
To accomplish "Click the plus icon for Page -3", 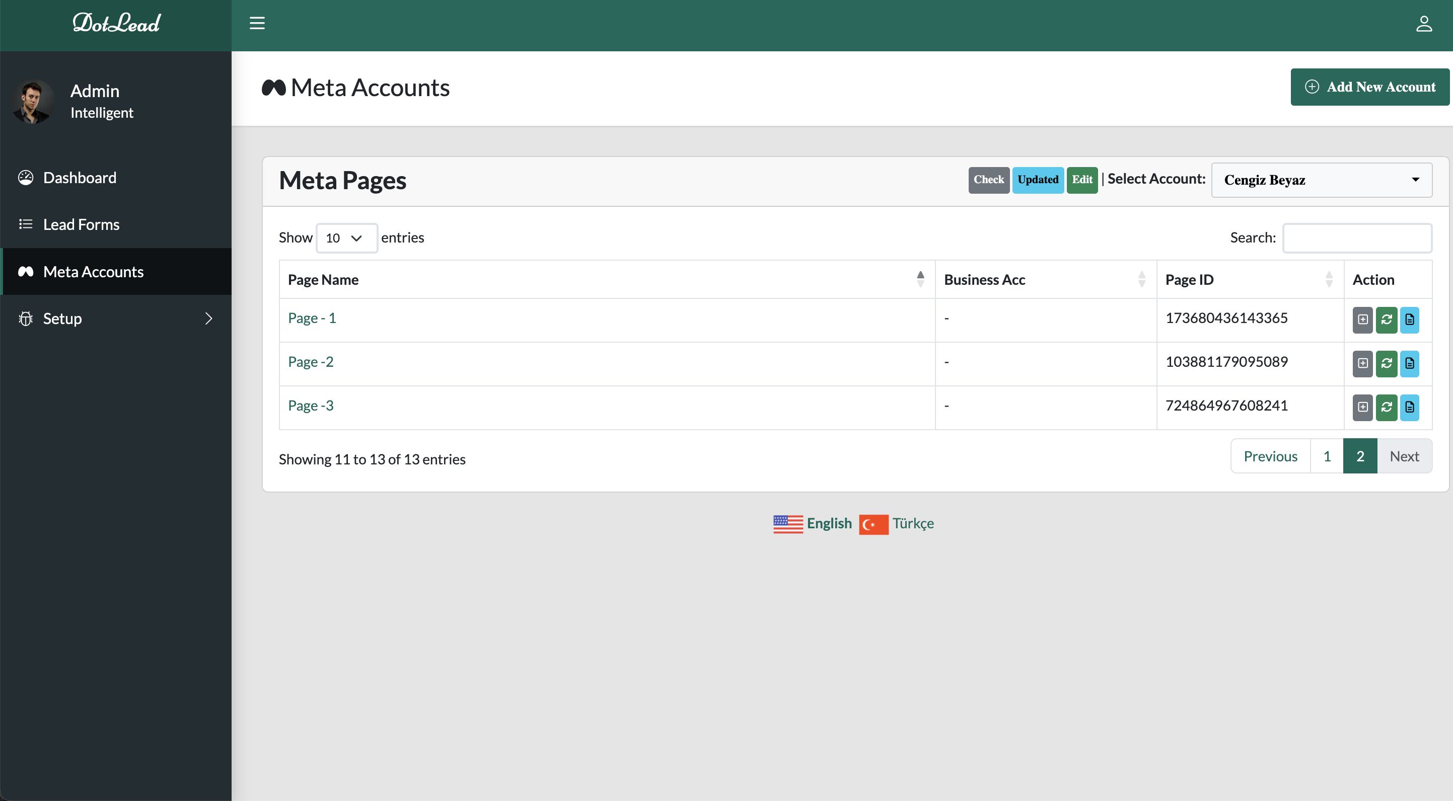I will point(1362,407).
